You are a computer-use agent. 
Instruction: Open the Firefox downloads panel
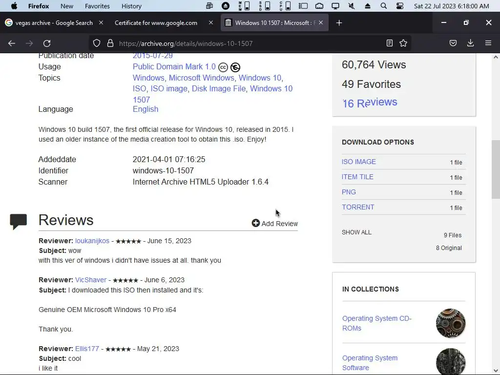point(470,43)
